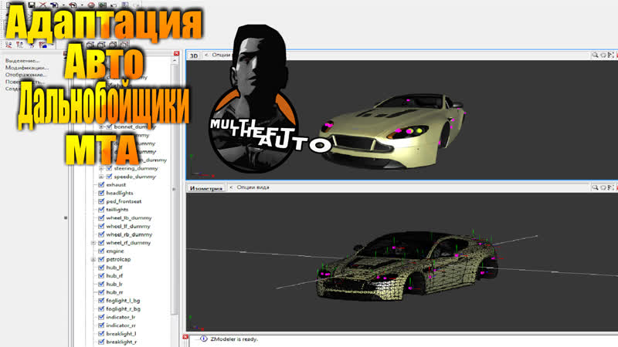The image size is (618, 347).
Task: Open Опции menu in 3D viewport header
Action: (x=221, y=55)
